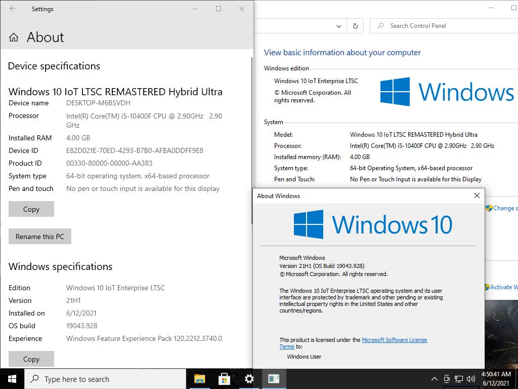
Task: Click Rename this PC button
Action: pyautogui.click(x=40, y=237)
